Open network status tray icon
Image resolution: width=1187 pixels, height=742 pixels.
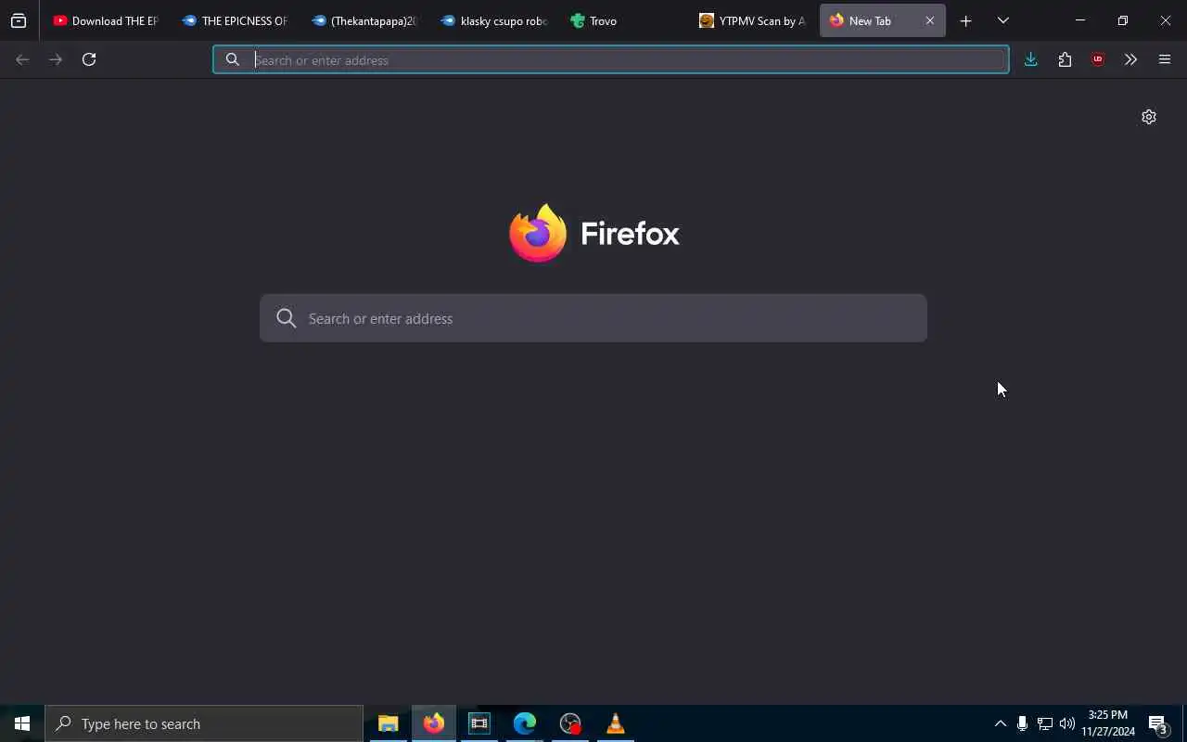coord(1044,723)
